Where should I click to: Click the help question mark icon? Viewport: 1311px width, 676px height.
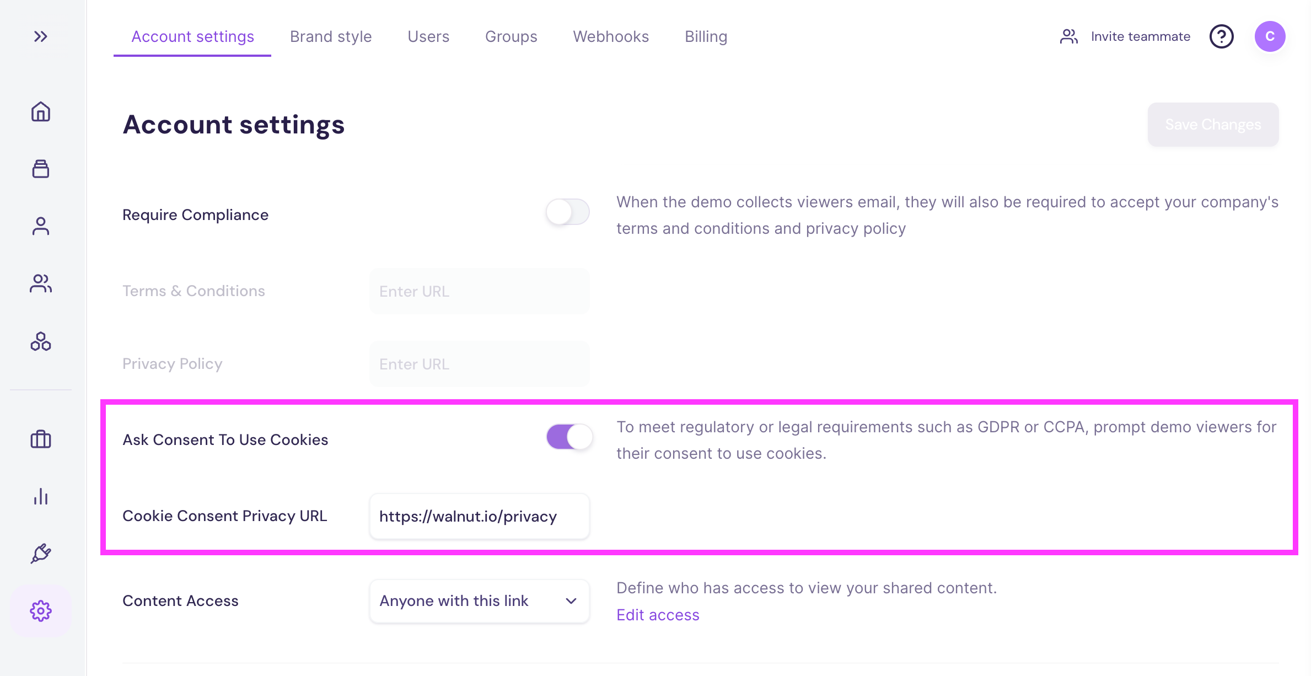point(1221,36)
